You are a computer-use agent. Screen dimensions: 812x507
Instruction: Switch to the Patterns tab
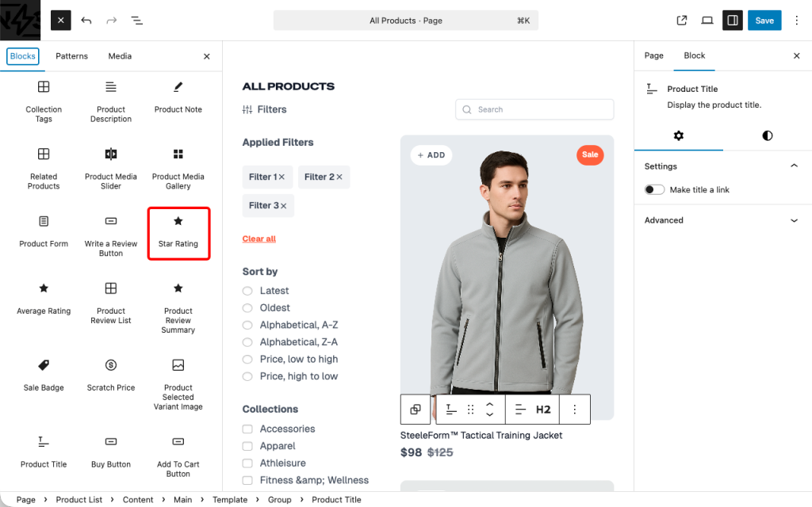coord(71,56)
